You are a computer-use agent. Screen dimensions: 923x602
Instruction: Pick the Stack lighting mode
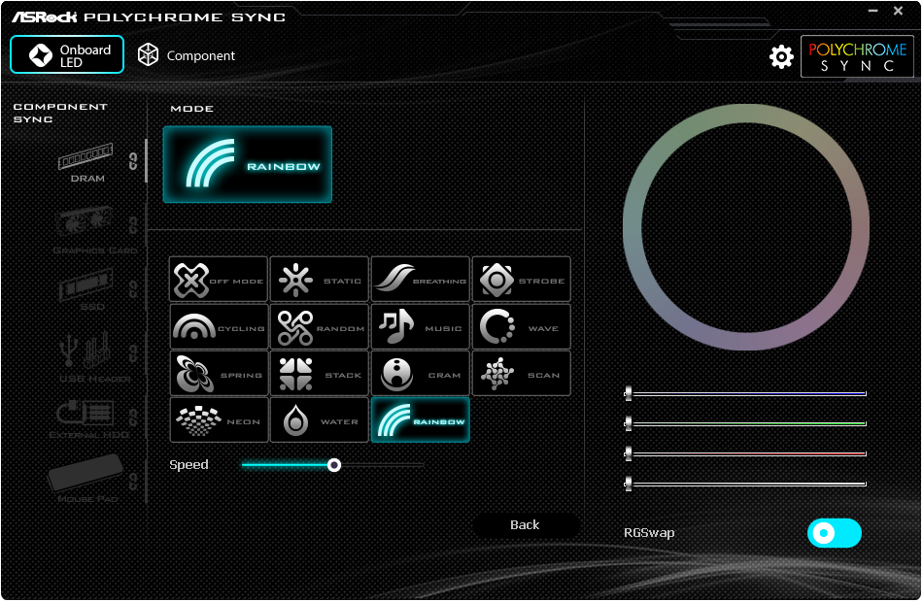click(x=319, y=374)
